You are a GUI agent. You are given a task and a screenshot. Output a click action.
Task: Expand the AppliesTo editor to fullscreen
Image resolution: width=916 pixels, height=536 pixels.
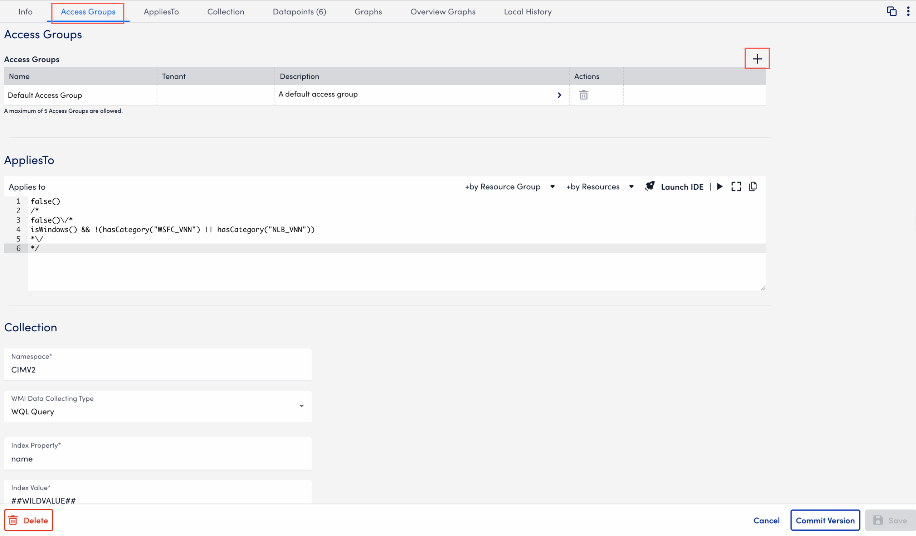pyautogui.click(x=736, y=186)
